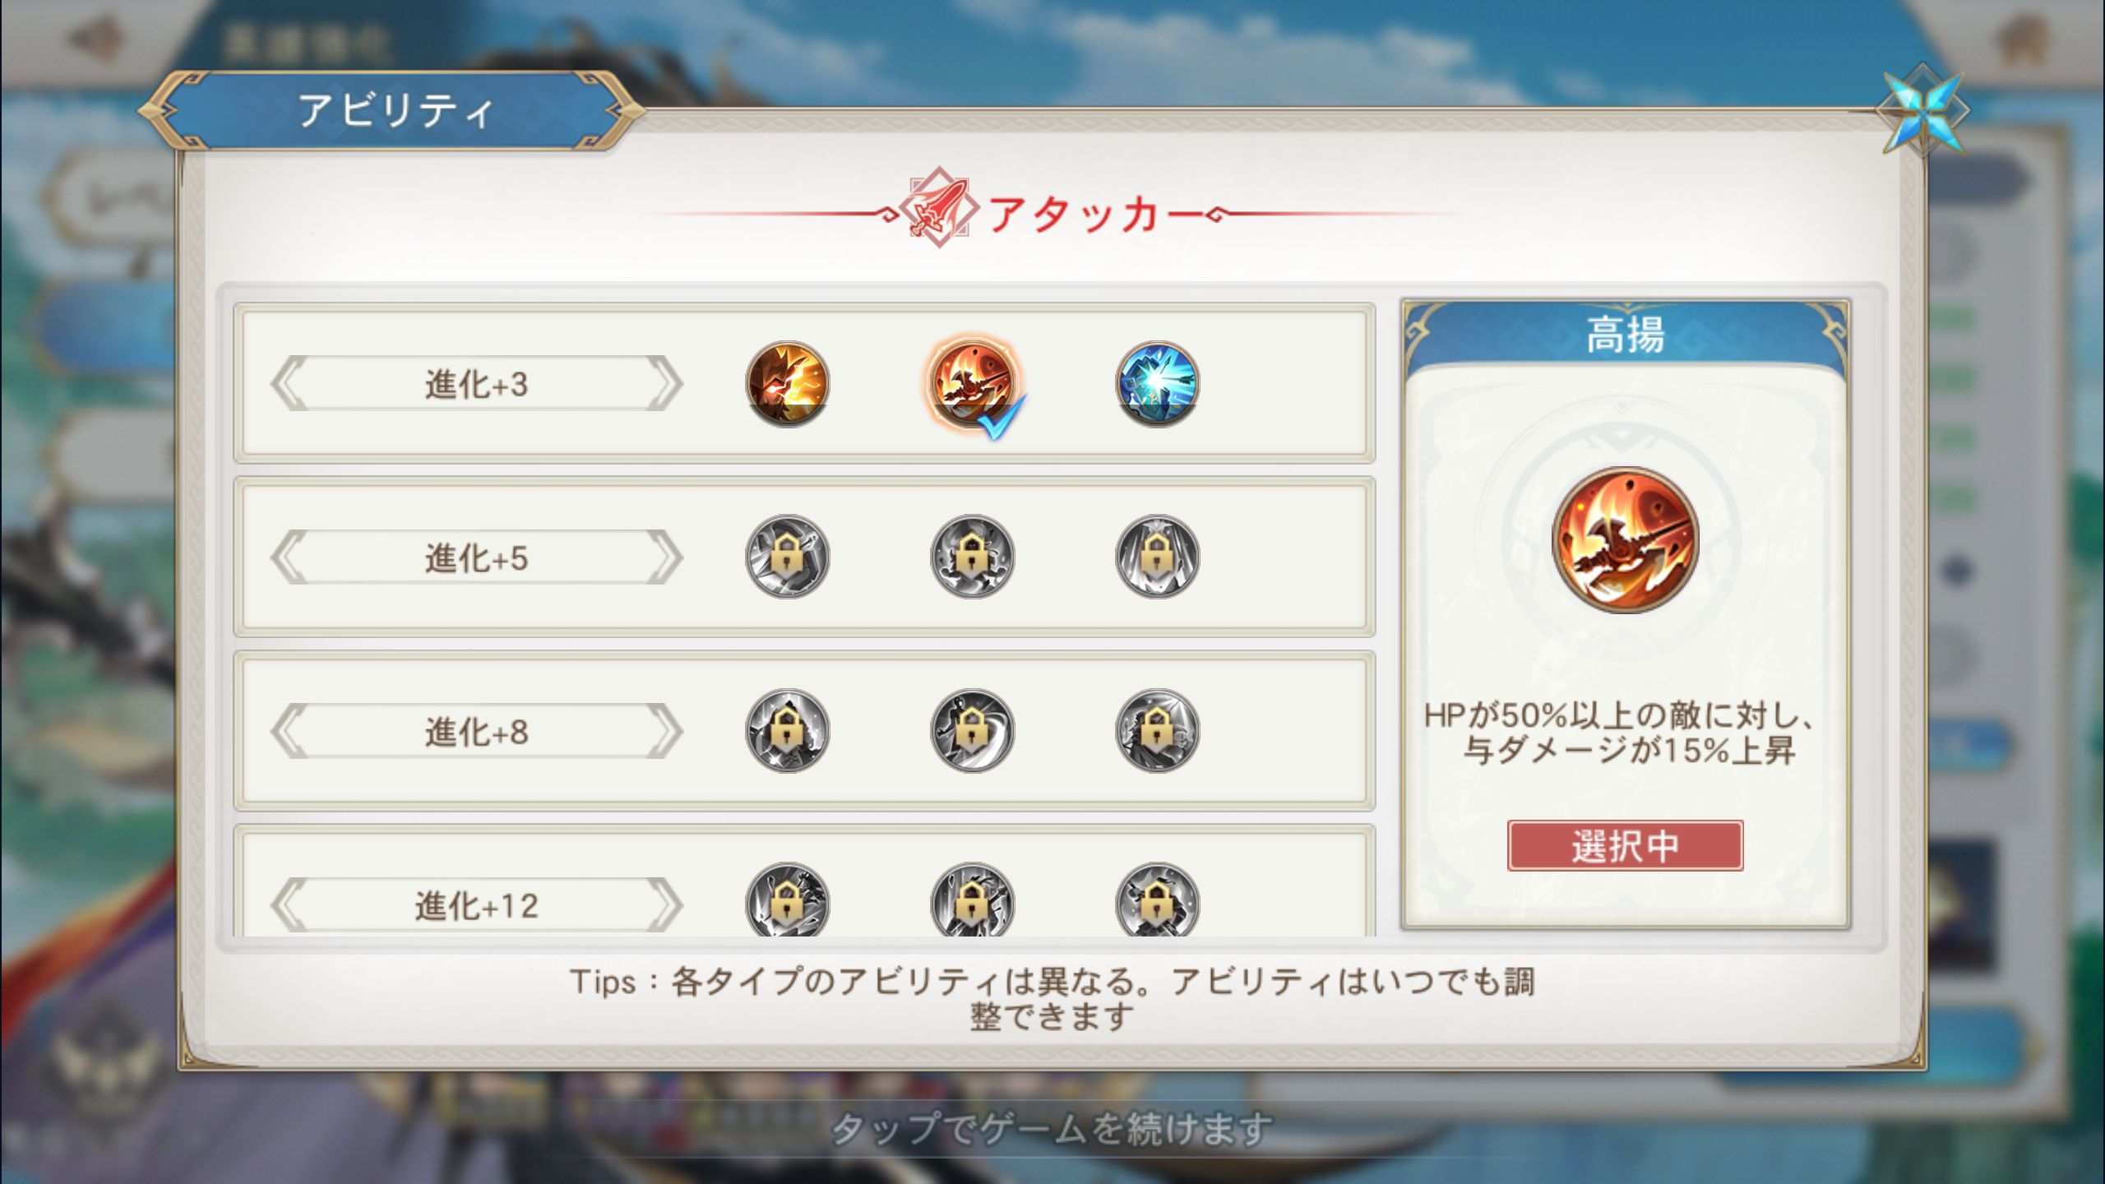Click the 進化+8 row label
This screenshot has width=2105, height=1184.
(x=476, y=731)
